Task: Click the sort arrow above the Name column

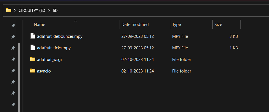Action: click(75, 21)
